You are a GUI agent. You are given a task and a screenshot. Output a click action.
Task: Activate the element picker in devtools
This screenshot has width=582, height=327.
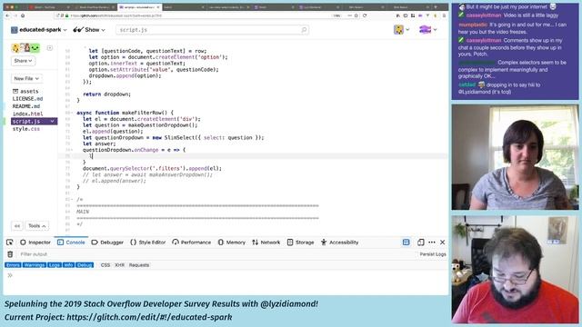pyautogui.click(x=10, y=243)
